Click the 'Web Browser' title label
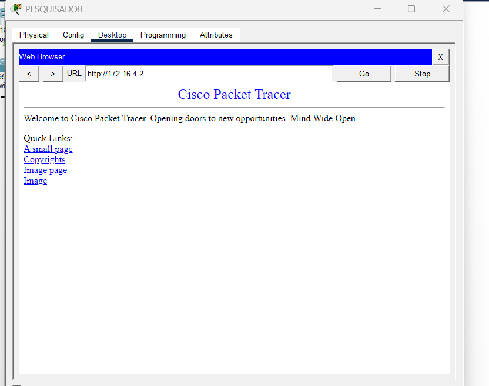 point(42,57)
